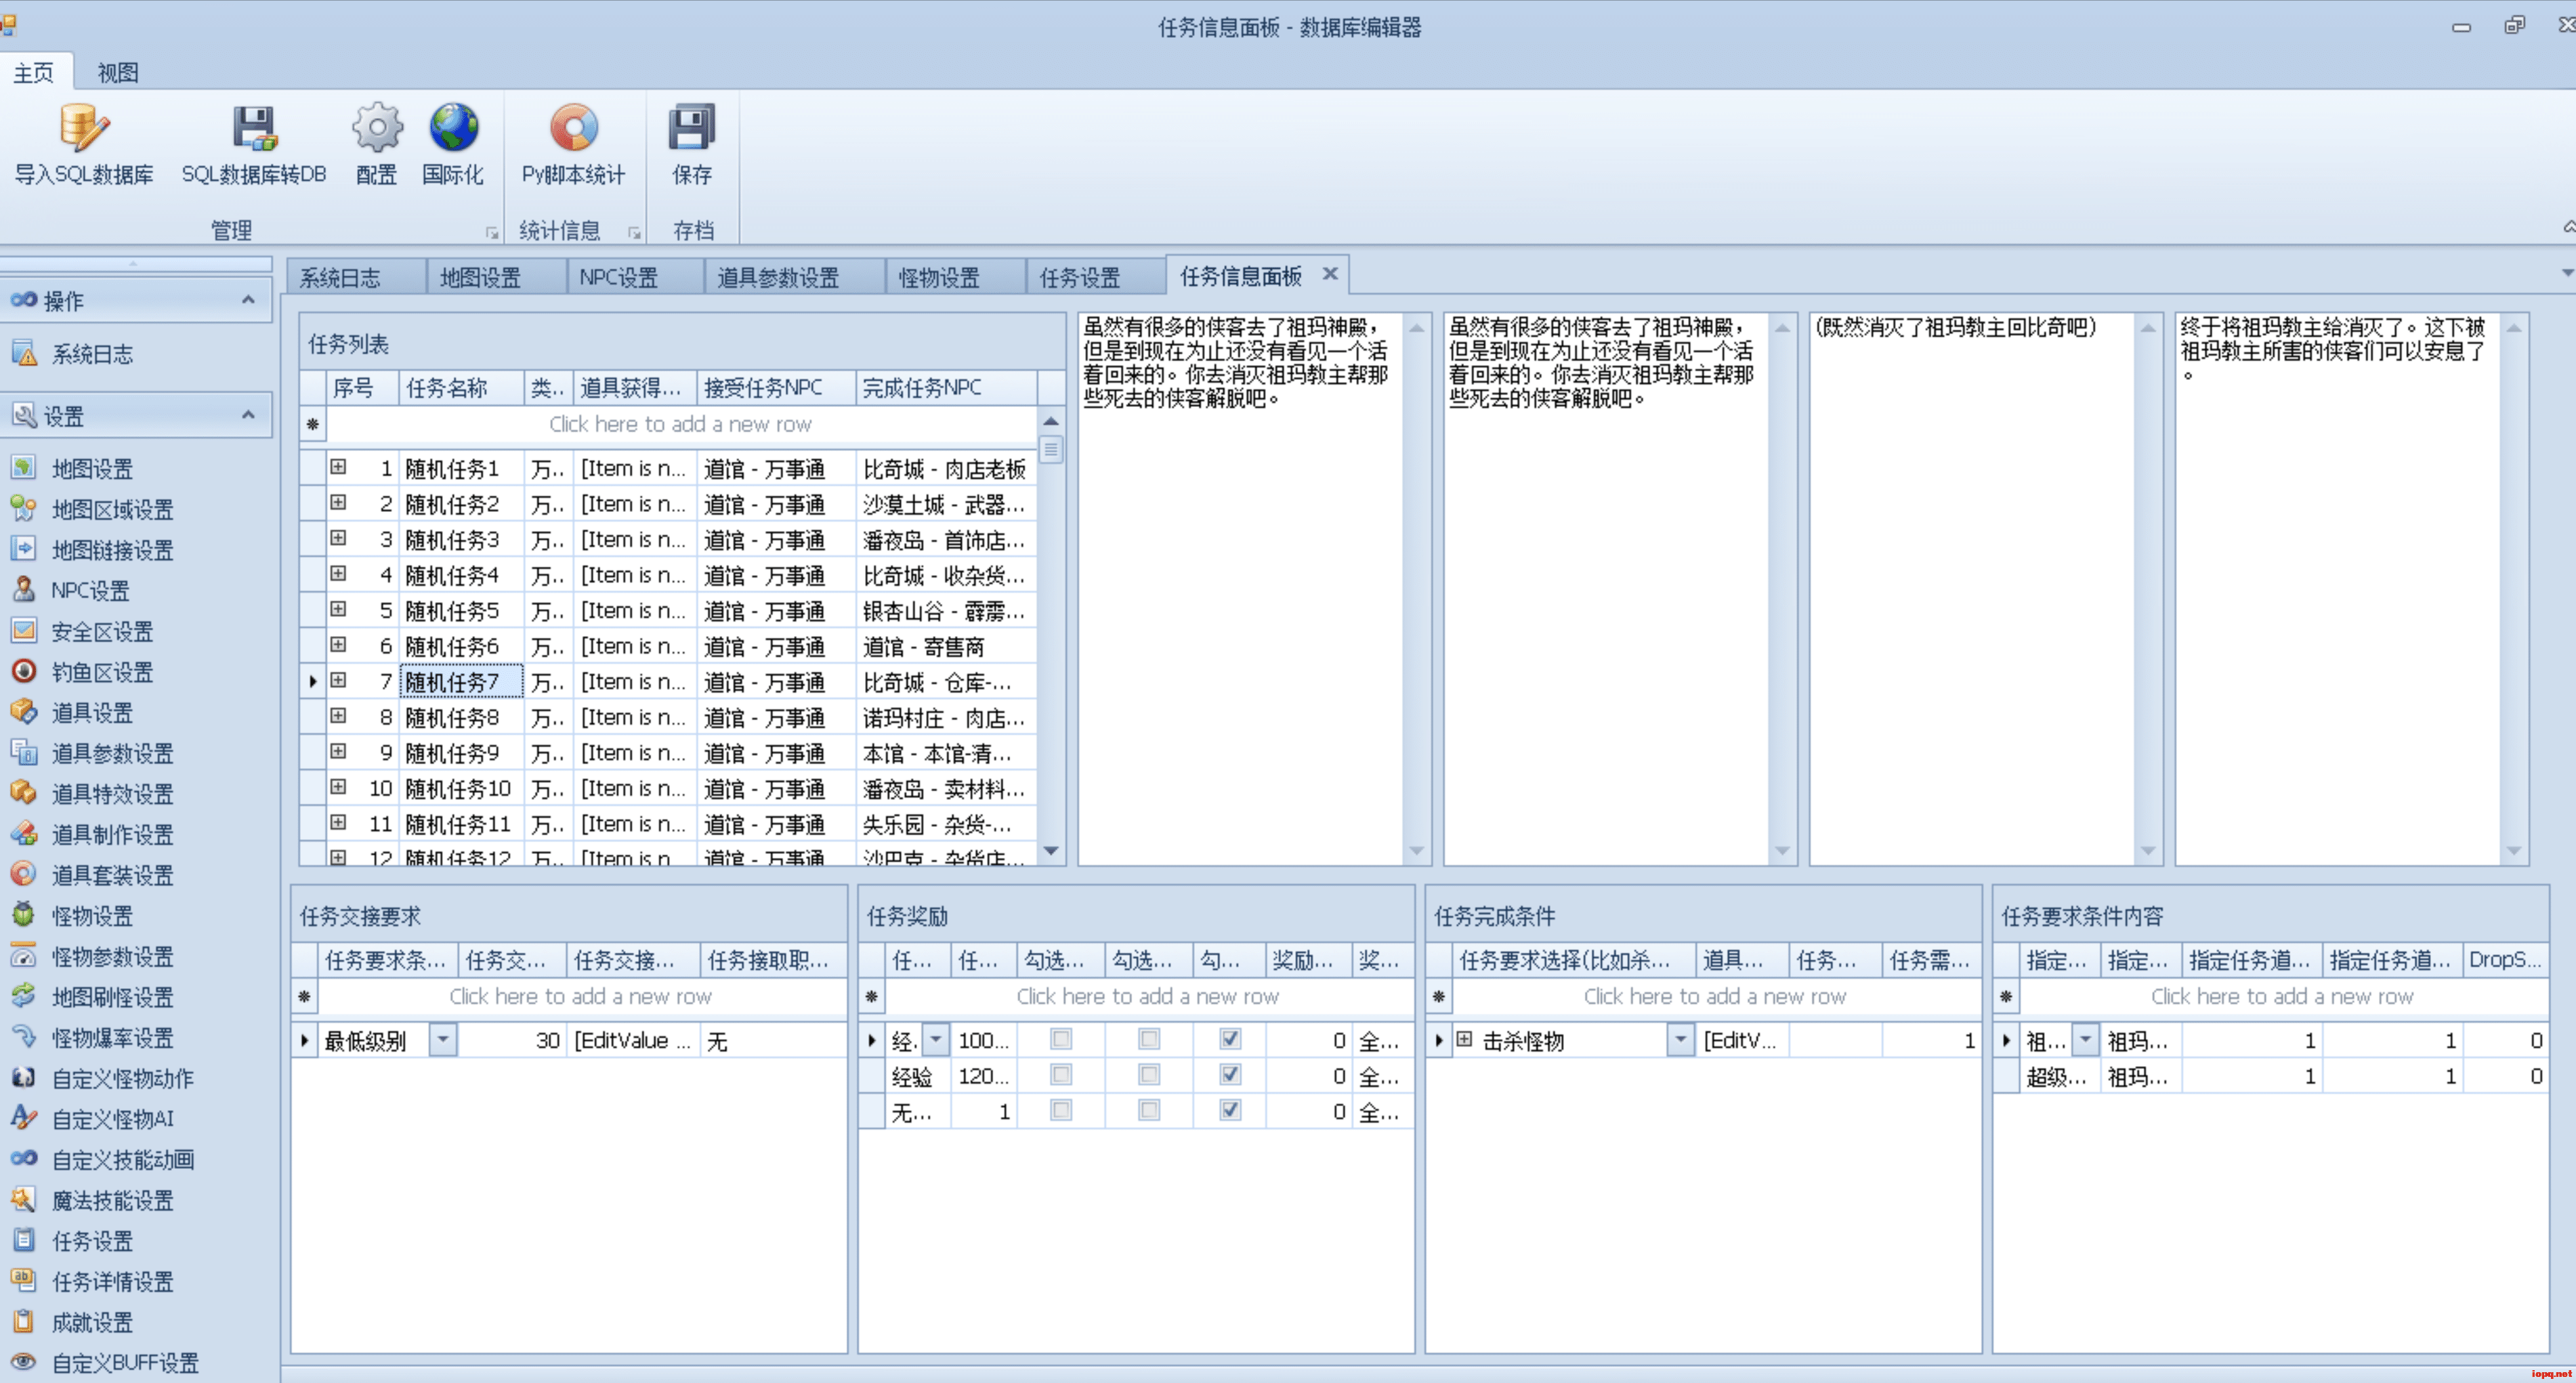Toggle the first checked reward checkbox in 任务奖励

pos(1230,1039)
